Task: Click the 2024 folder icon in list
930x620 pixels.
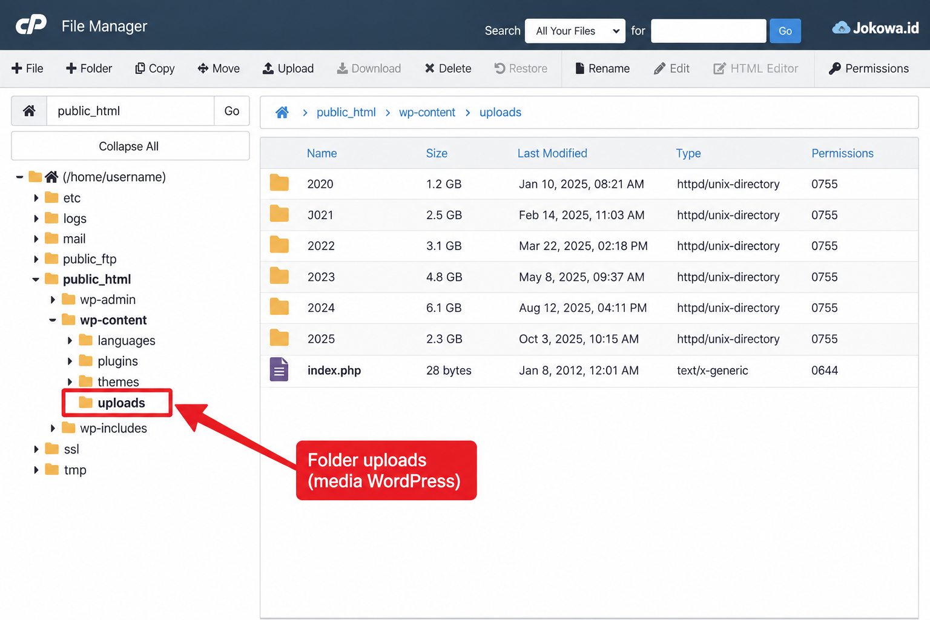Action: 279,307
